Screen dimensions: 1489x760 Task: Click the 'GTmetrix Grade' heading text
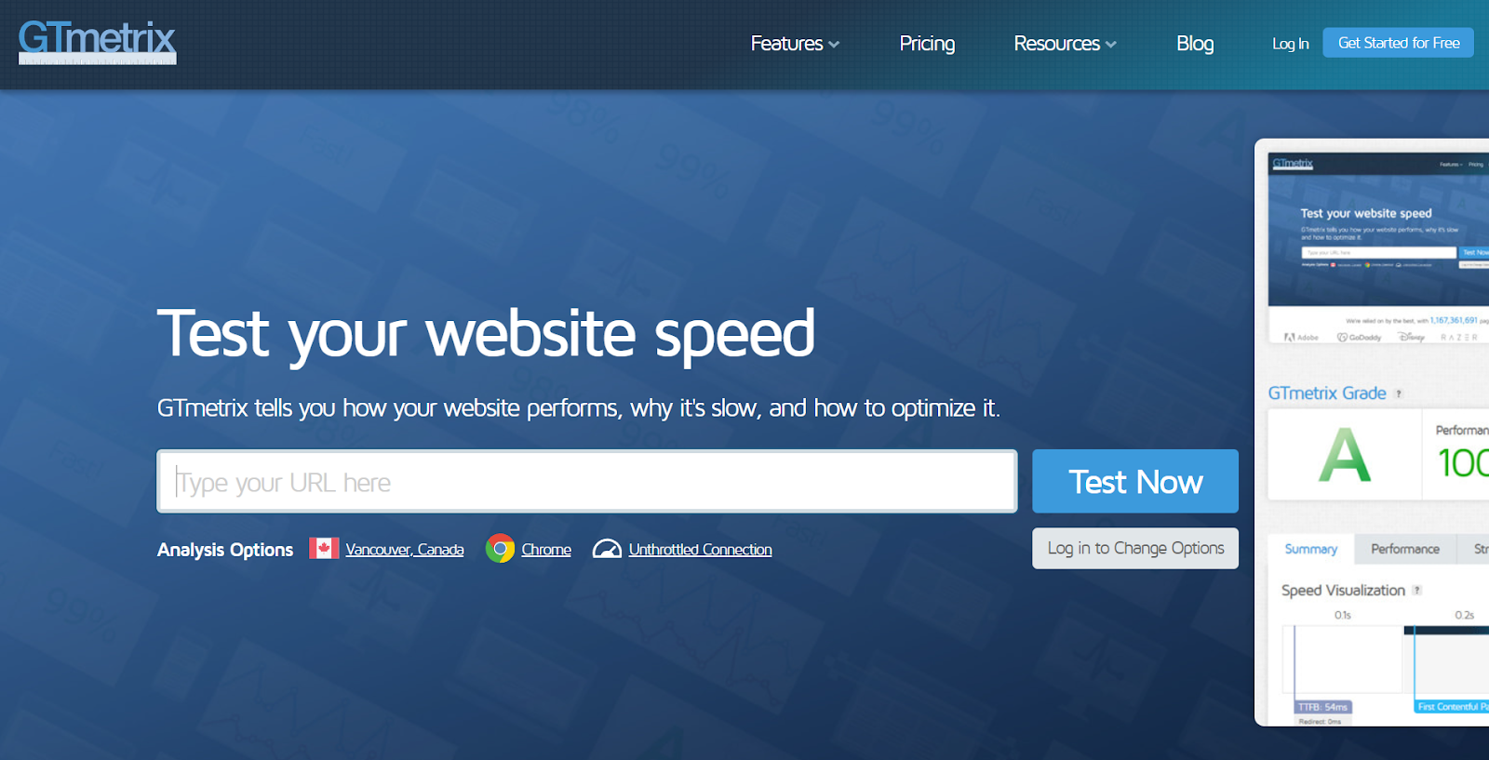(1327, 393)
